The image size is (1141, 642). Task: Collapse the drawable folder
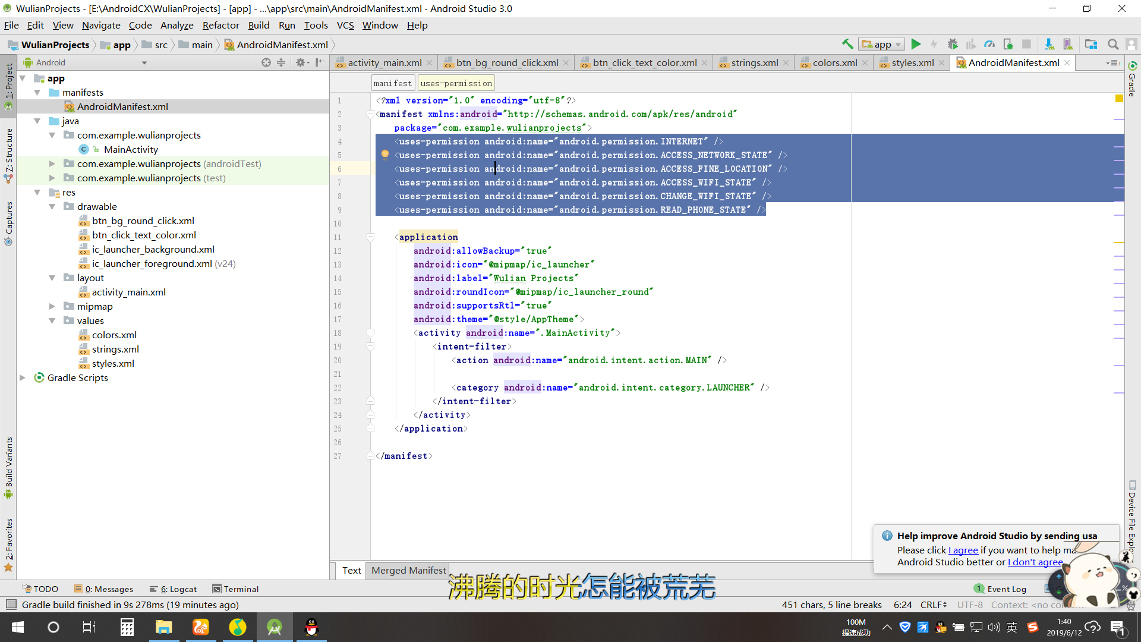point(52,206)
